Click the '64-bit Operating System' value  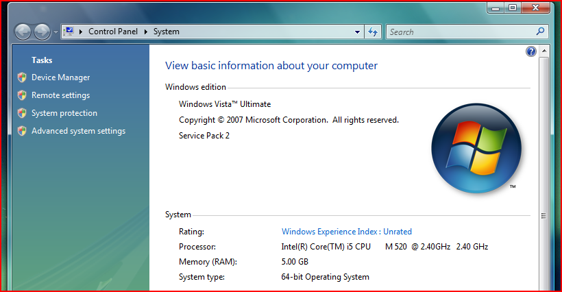(x=325, y=277)
